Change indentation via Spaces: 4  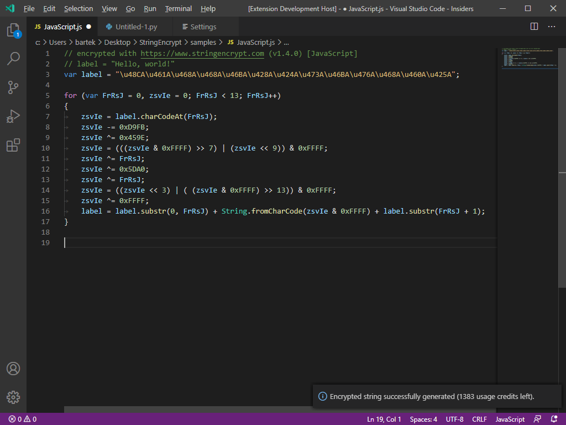coord(423,419)
